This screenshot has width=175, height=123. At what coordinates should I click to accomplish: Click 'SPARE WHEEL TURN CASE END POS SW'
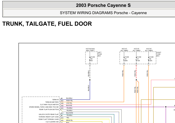coord(44,107)
